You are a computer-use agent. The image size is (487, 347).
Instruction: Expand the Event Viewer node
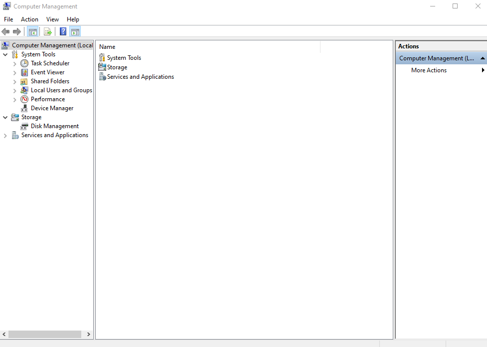pos(14,72)
